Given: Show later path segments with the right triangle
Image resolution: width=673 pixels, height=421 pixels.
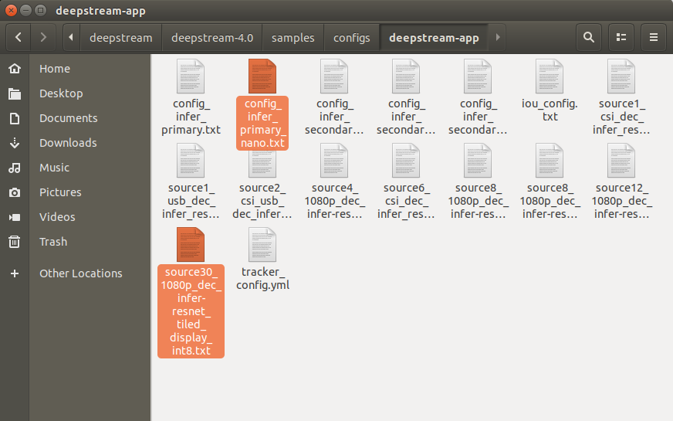Looking at the screenshot, I should pos(498,37).
